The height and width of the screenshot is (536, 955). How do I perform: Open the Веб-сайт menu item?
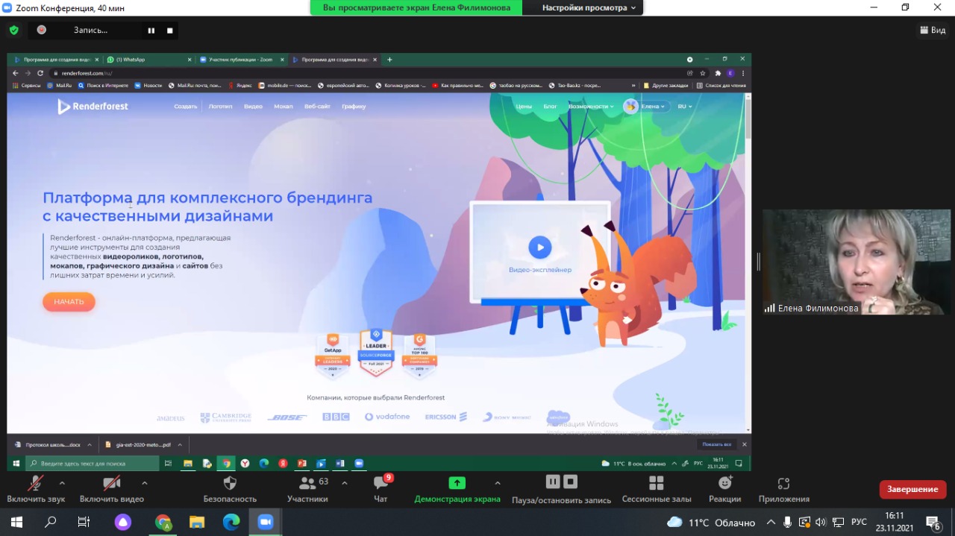(x=317, y=107)
